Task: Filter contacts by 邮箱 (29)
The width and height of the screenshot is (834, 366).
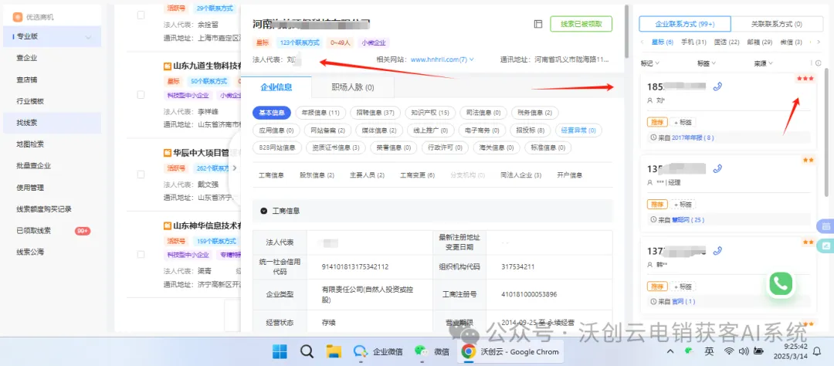Action: (x=760, y=42)
